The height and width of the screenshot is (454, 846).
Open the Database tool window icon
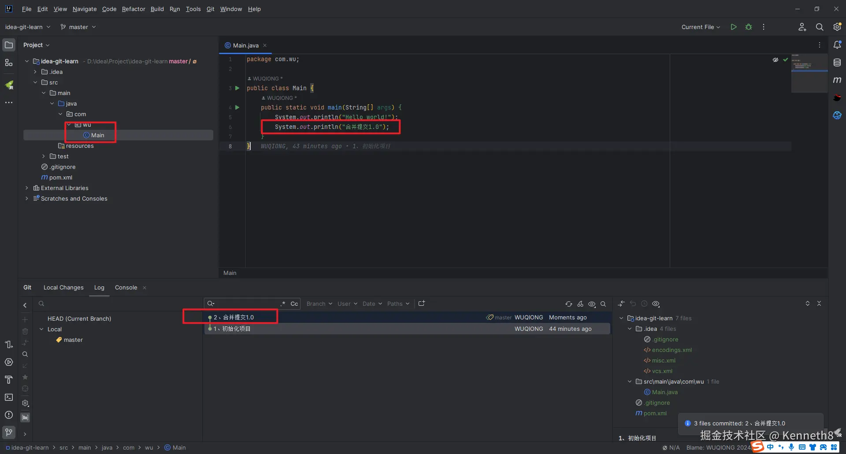click(837, 62)
